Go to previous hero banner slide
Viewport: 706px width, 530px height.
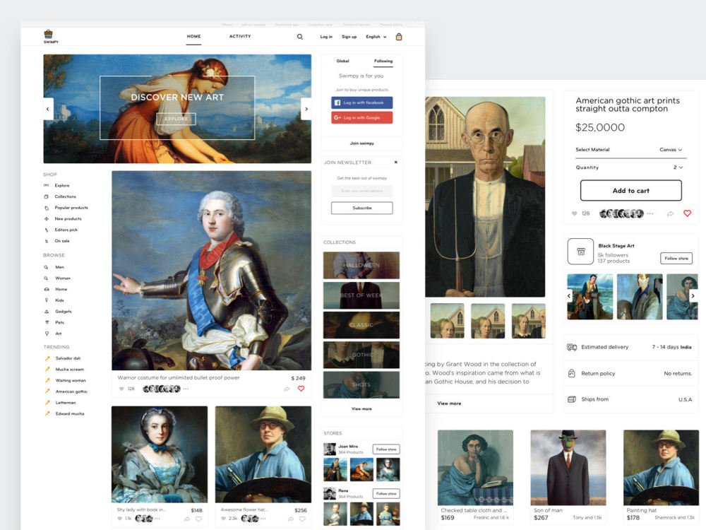point(48,109)
